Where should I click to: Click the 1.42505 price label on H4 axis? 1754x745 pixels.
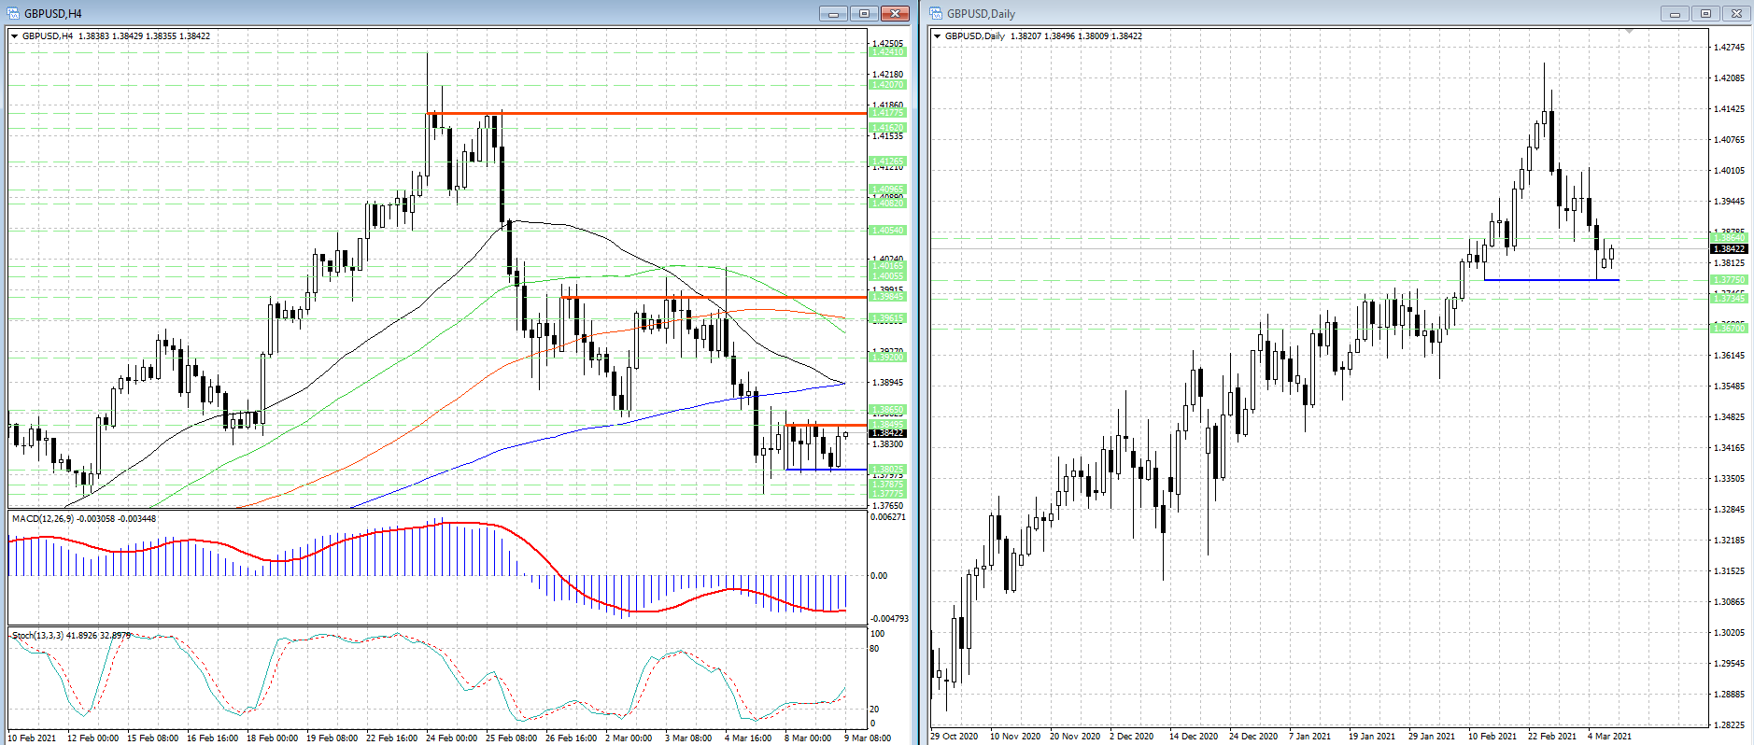click(x=887, y=43)
